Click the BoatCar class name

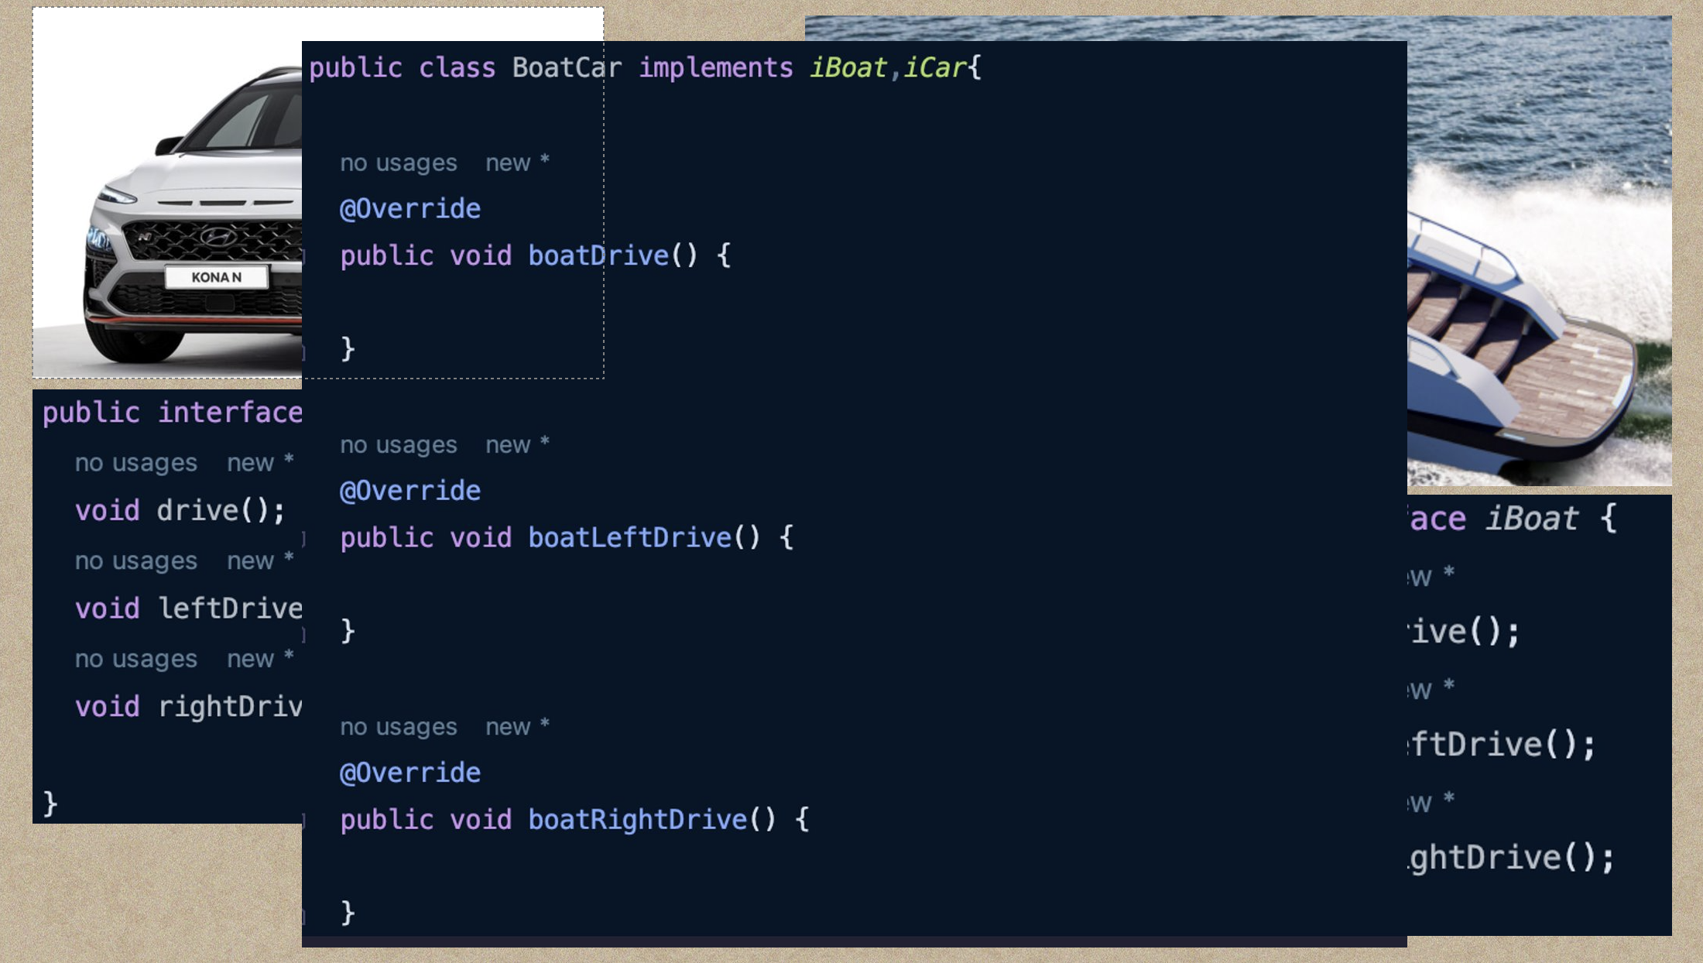tap(567, 68)
